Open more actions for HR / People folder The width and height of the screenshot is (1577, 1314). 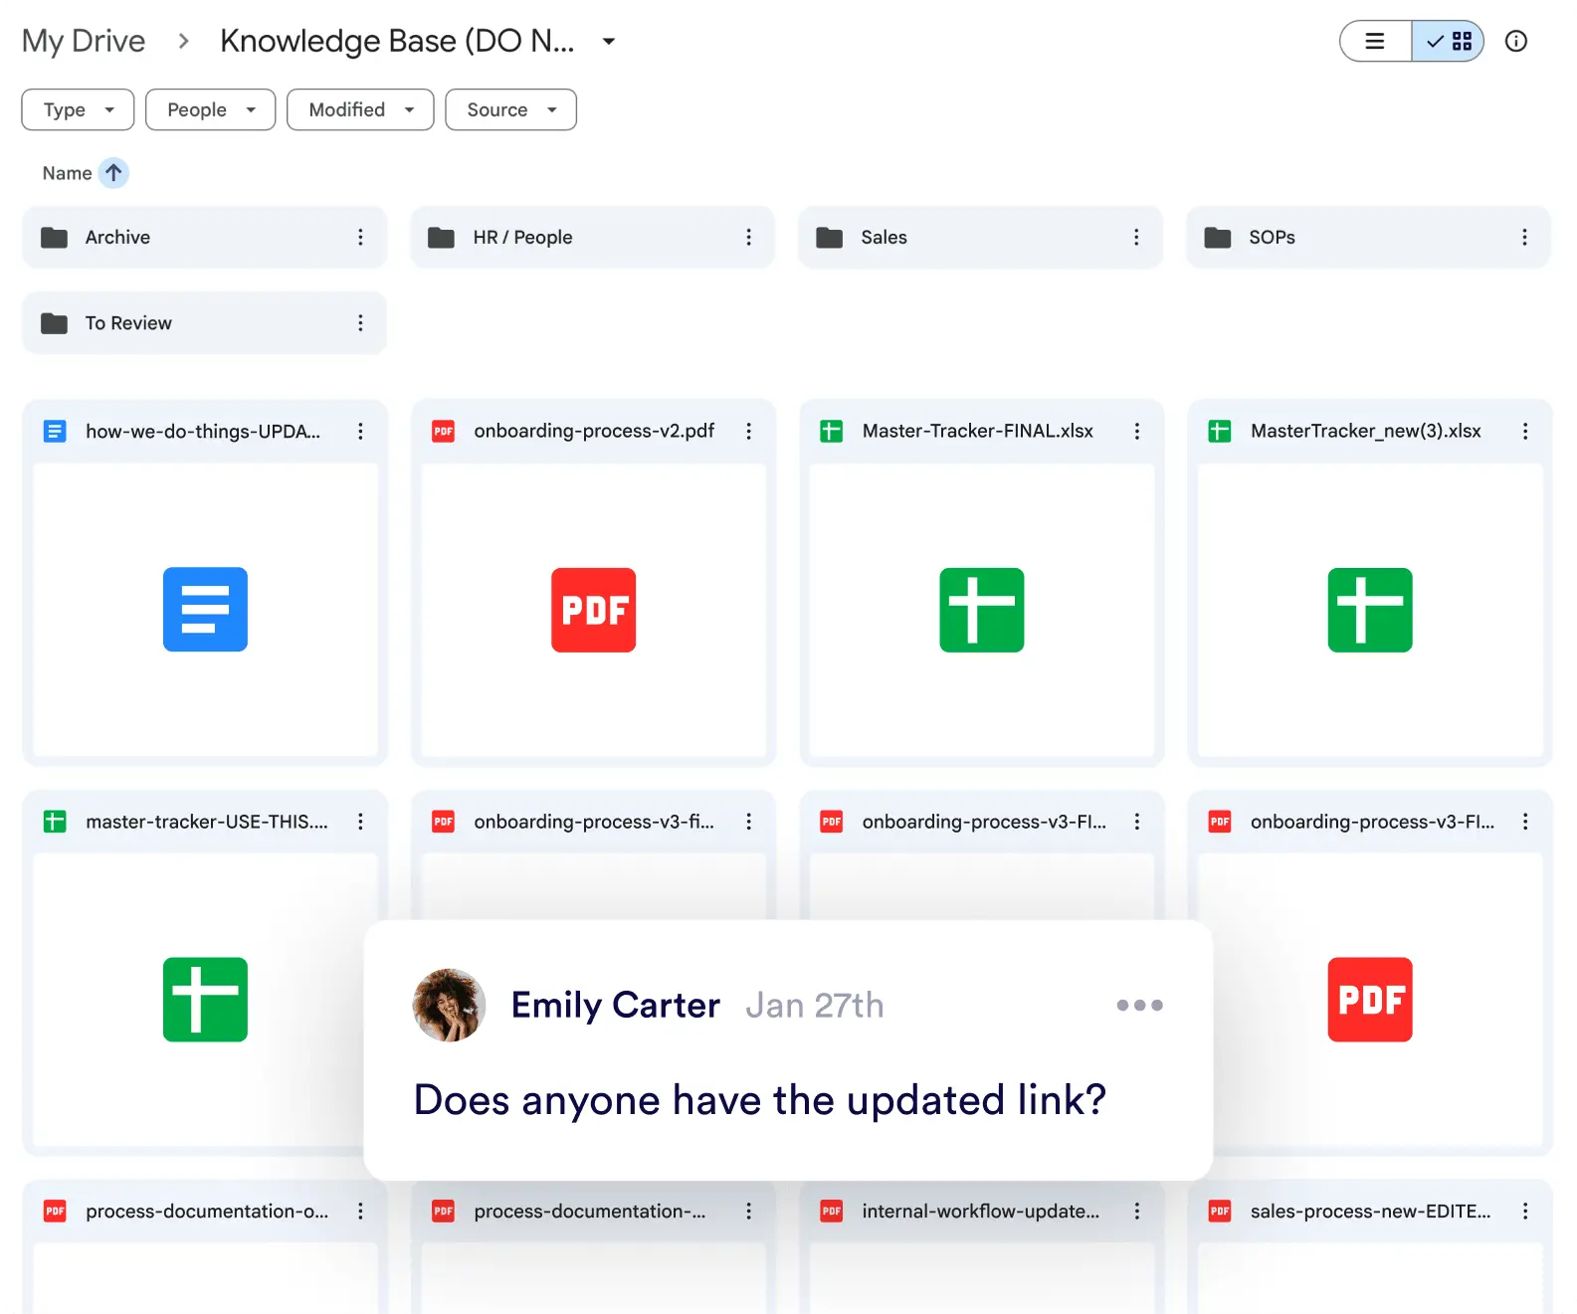[x=748, y=237]
